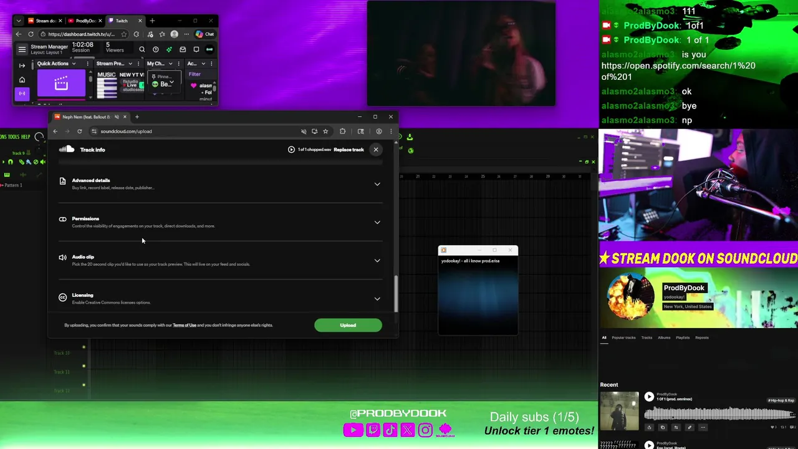Screen dimensions: 798x449
Task: Click the Stream Manager search icon
Action: [x=142, y=49]
